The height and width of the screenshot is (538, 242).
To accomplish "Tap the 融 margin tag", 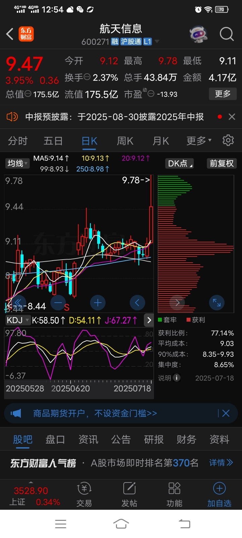I will click(115, 42).
